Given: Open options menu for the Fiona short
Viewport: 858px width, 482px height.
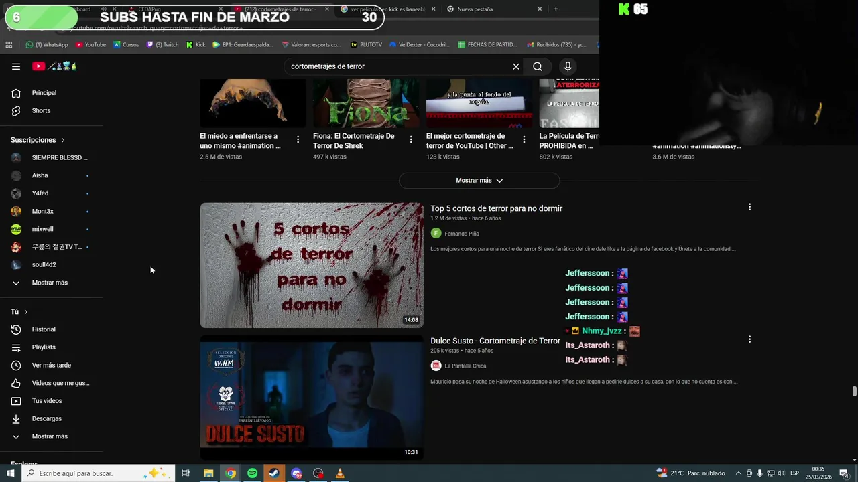Looking at the screenshot, I should (411, 139).
